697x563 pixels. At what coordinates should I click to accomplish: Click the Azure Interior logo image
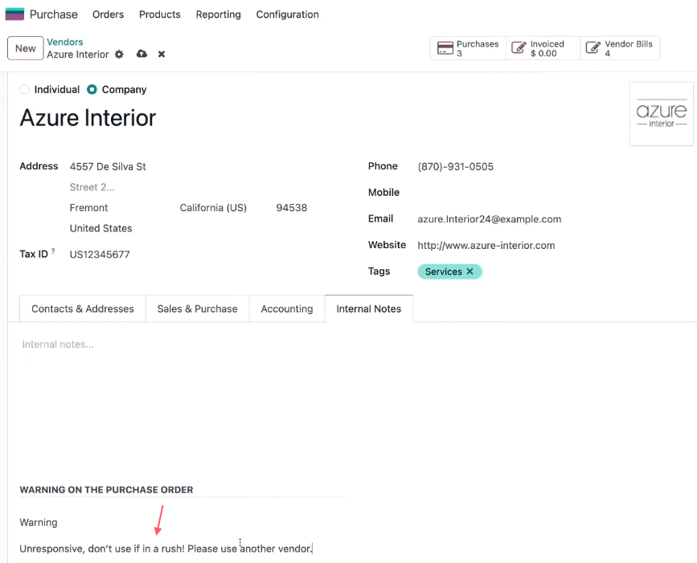click(x=662, y=114)
